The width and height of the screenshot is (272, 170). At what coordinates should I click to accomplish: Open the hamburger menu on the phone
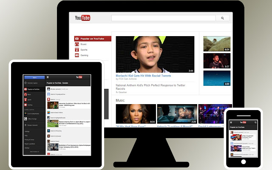click(x=231, y=122)
